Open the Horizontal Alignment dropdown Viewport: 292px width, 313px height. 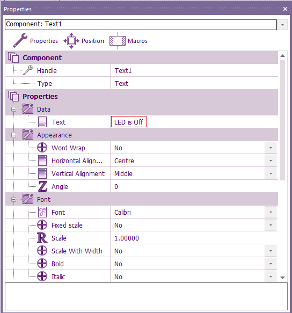pos(271,161)
